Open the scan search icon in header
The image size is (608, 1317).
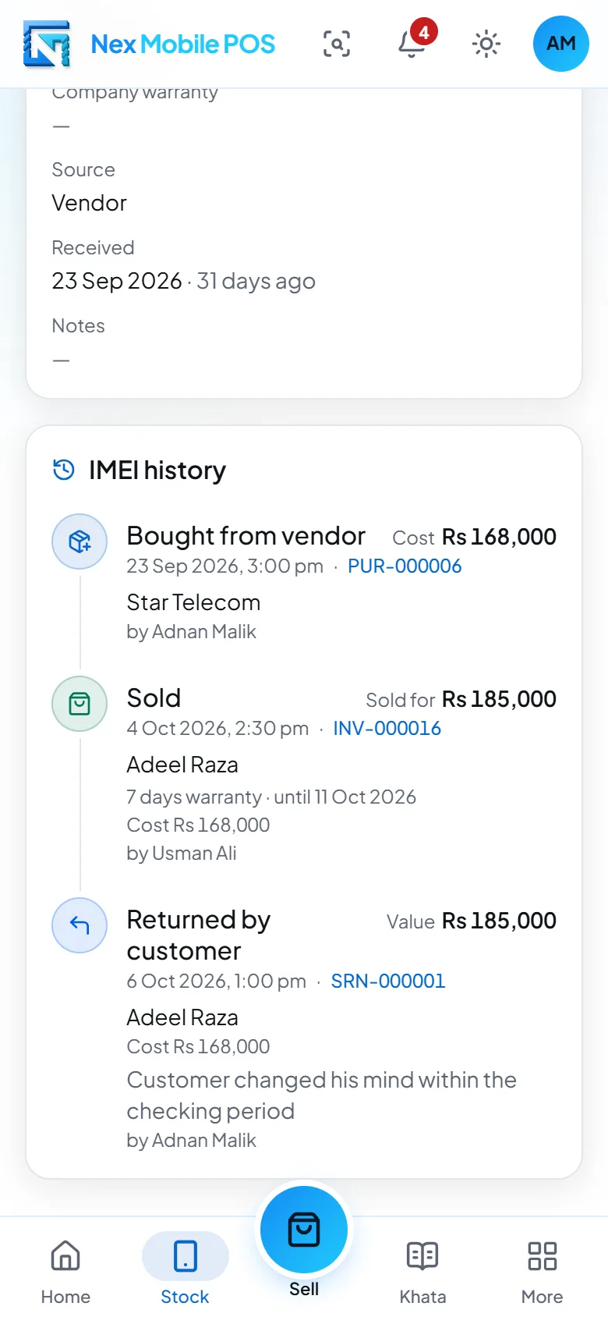pyautogui.click(x=337, y=44)
